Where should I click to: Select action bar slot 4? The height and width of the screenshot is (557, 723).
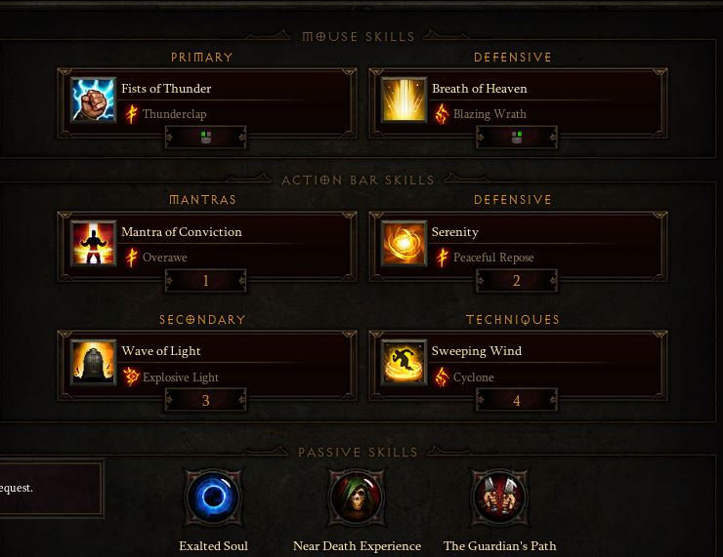(517, 400)
